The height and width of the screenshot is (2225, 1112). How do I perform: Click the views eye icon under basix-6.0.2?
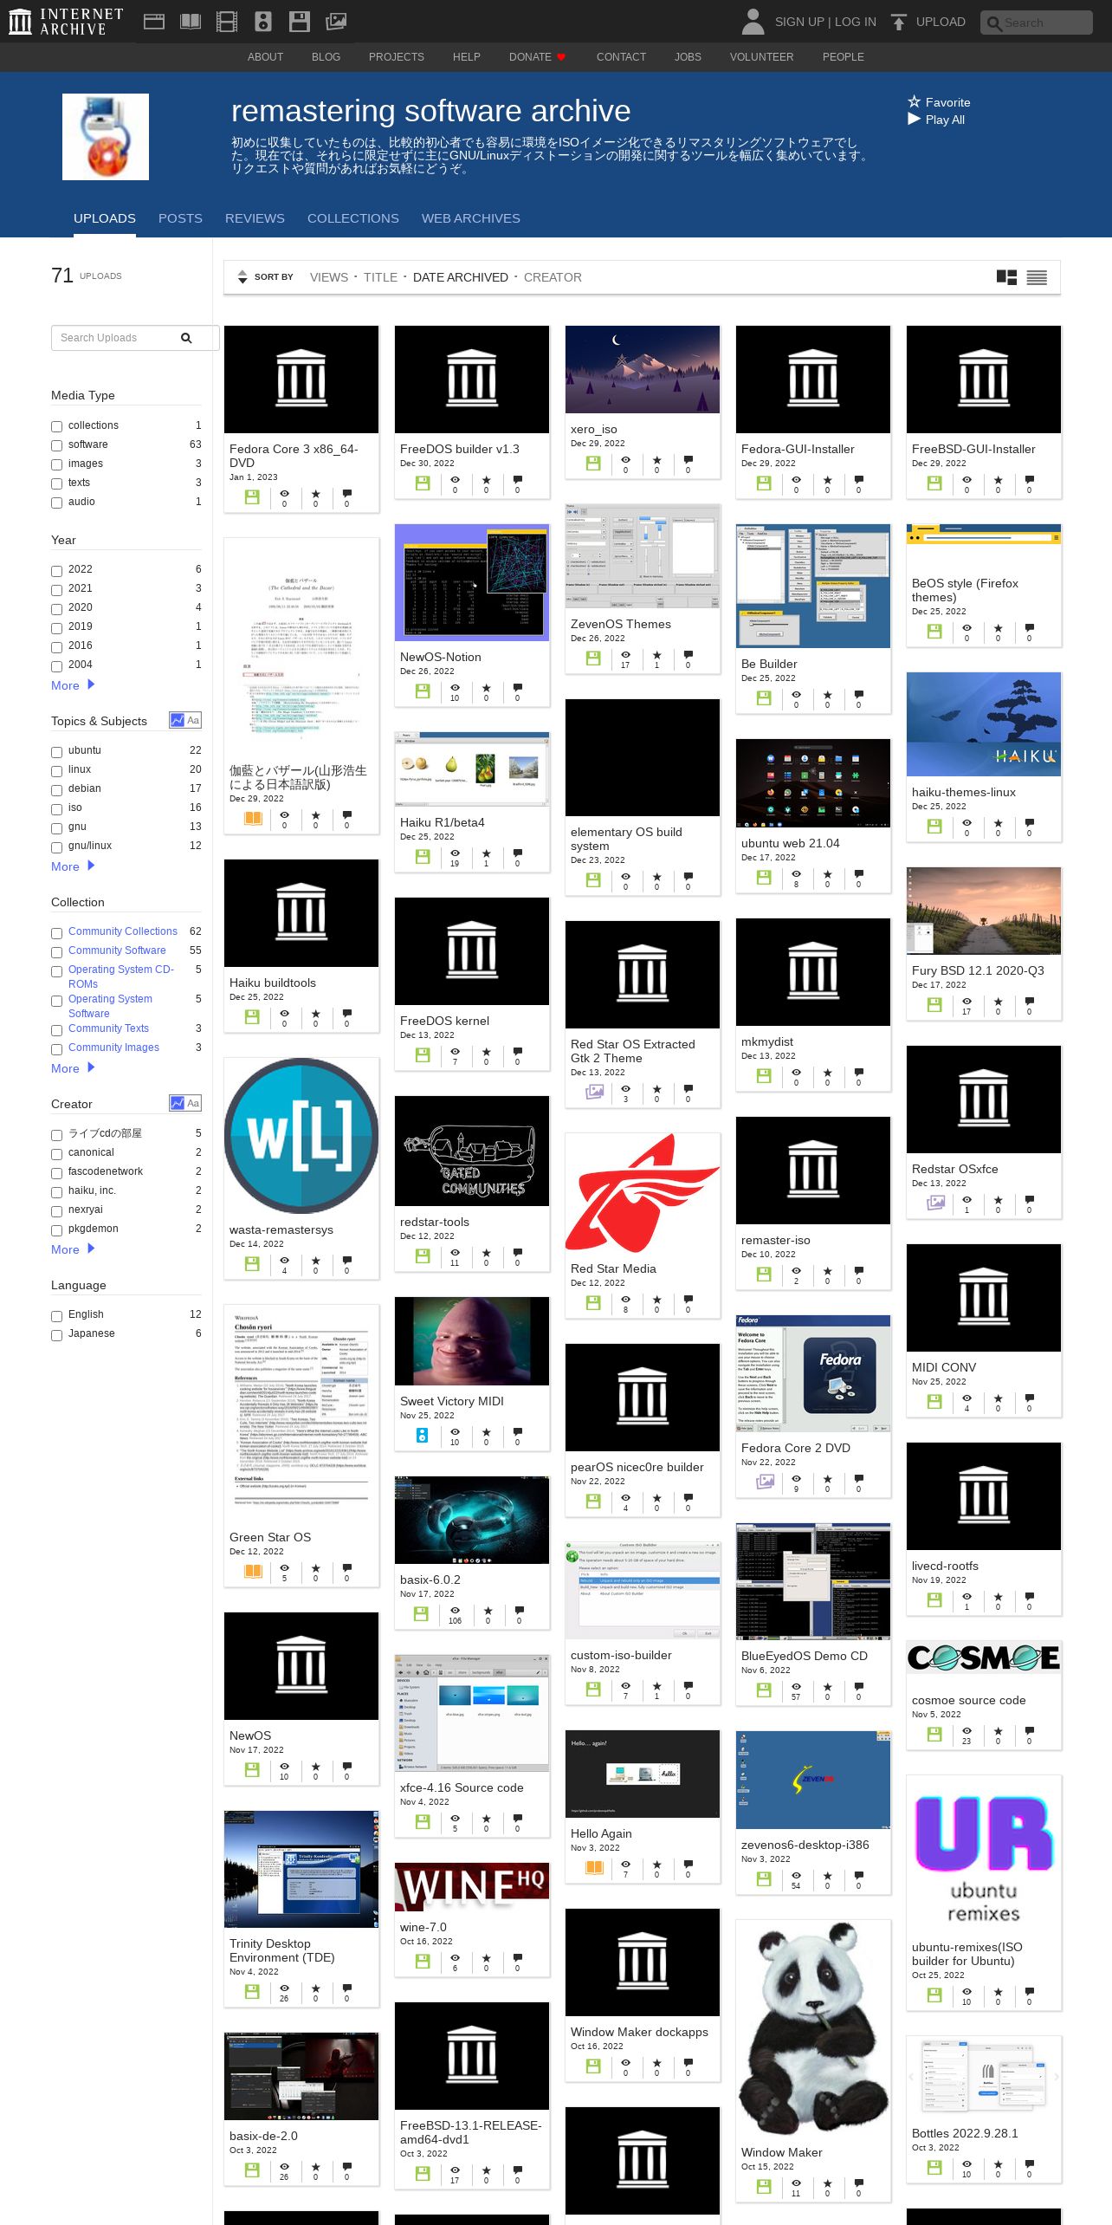[455, 1611]
